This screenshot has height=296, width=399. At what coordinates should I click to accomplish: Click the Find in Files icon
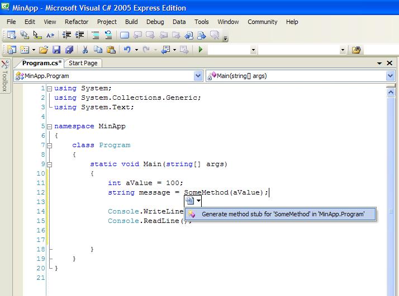point(357,50)
